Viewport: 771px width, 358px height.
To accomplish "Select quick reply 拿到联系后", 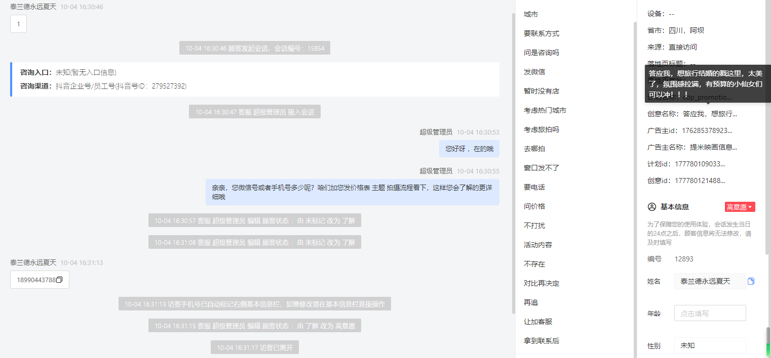I will pyautogui.click(x=542, y=341).
